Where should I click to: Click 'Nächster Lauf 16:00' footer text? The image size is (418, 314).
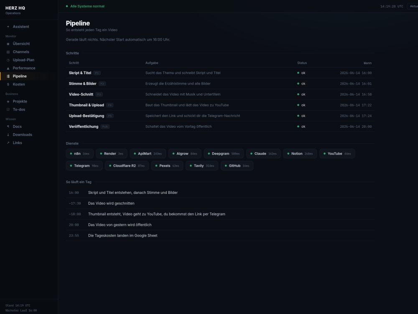click(21, 311)
